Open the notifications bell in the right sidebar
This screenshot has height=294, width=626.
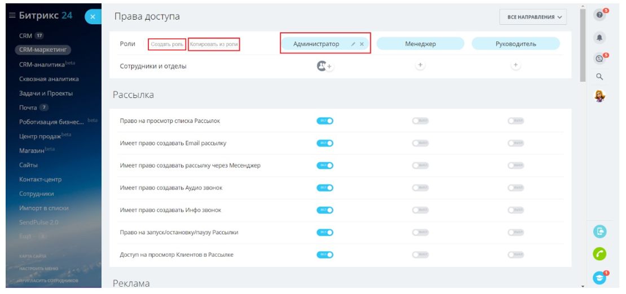coord(599,37)
